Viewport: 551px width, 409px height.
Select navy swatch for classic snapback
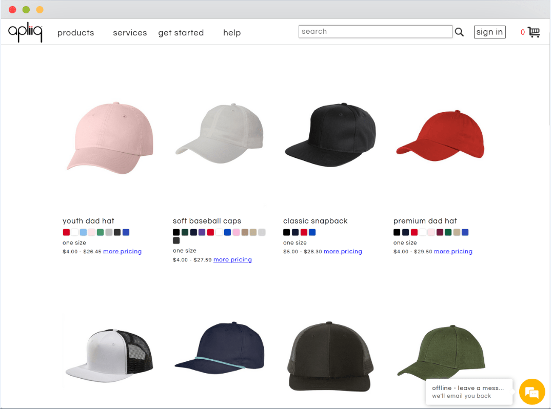295,232
